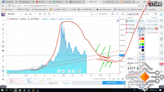This screenshot has height=92, width=164.
Task: Enter fullscreen chart mode
Action: [x=117, y=14]
